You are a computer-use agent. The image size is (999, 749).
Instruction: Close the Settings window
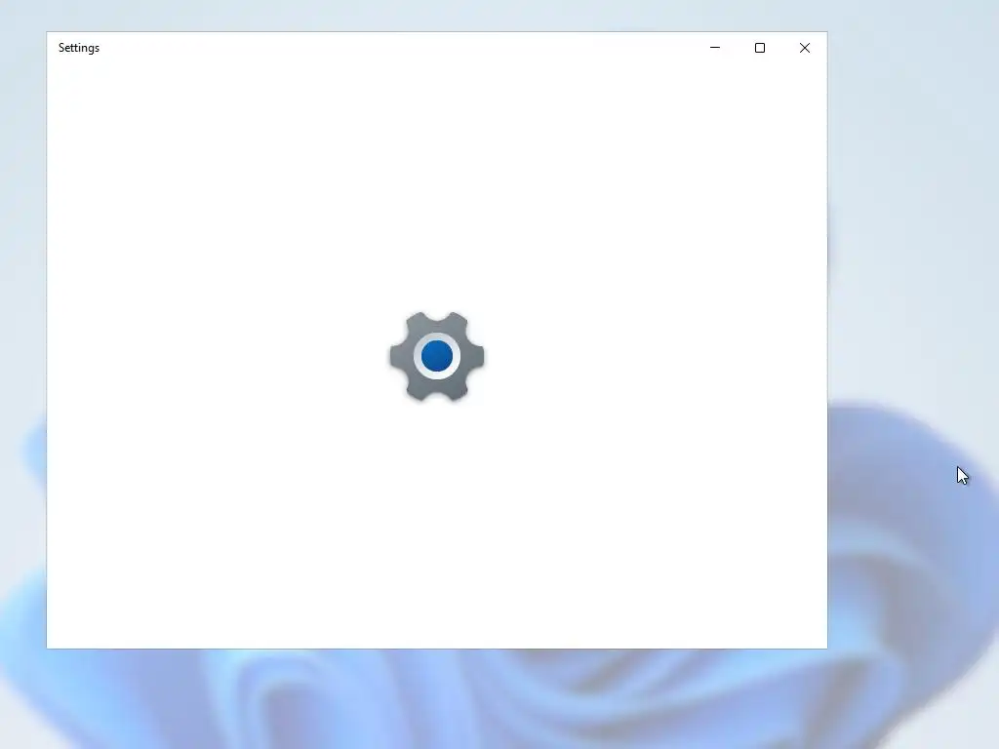pos(805,48)
